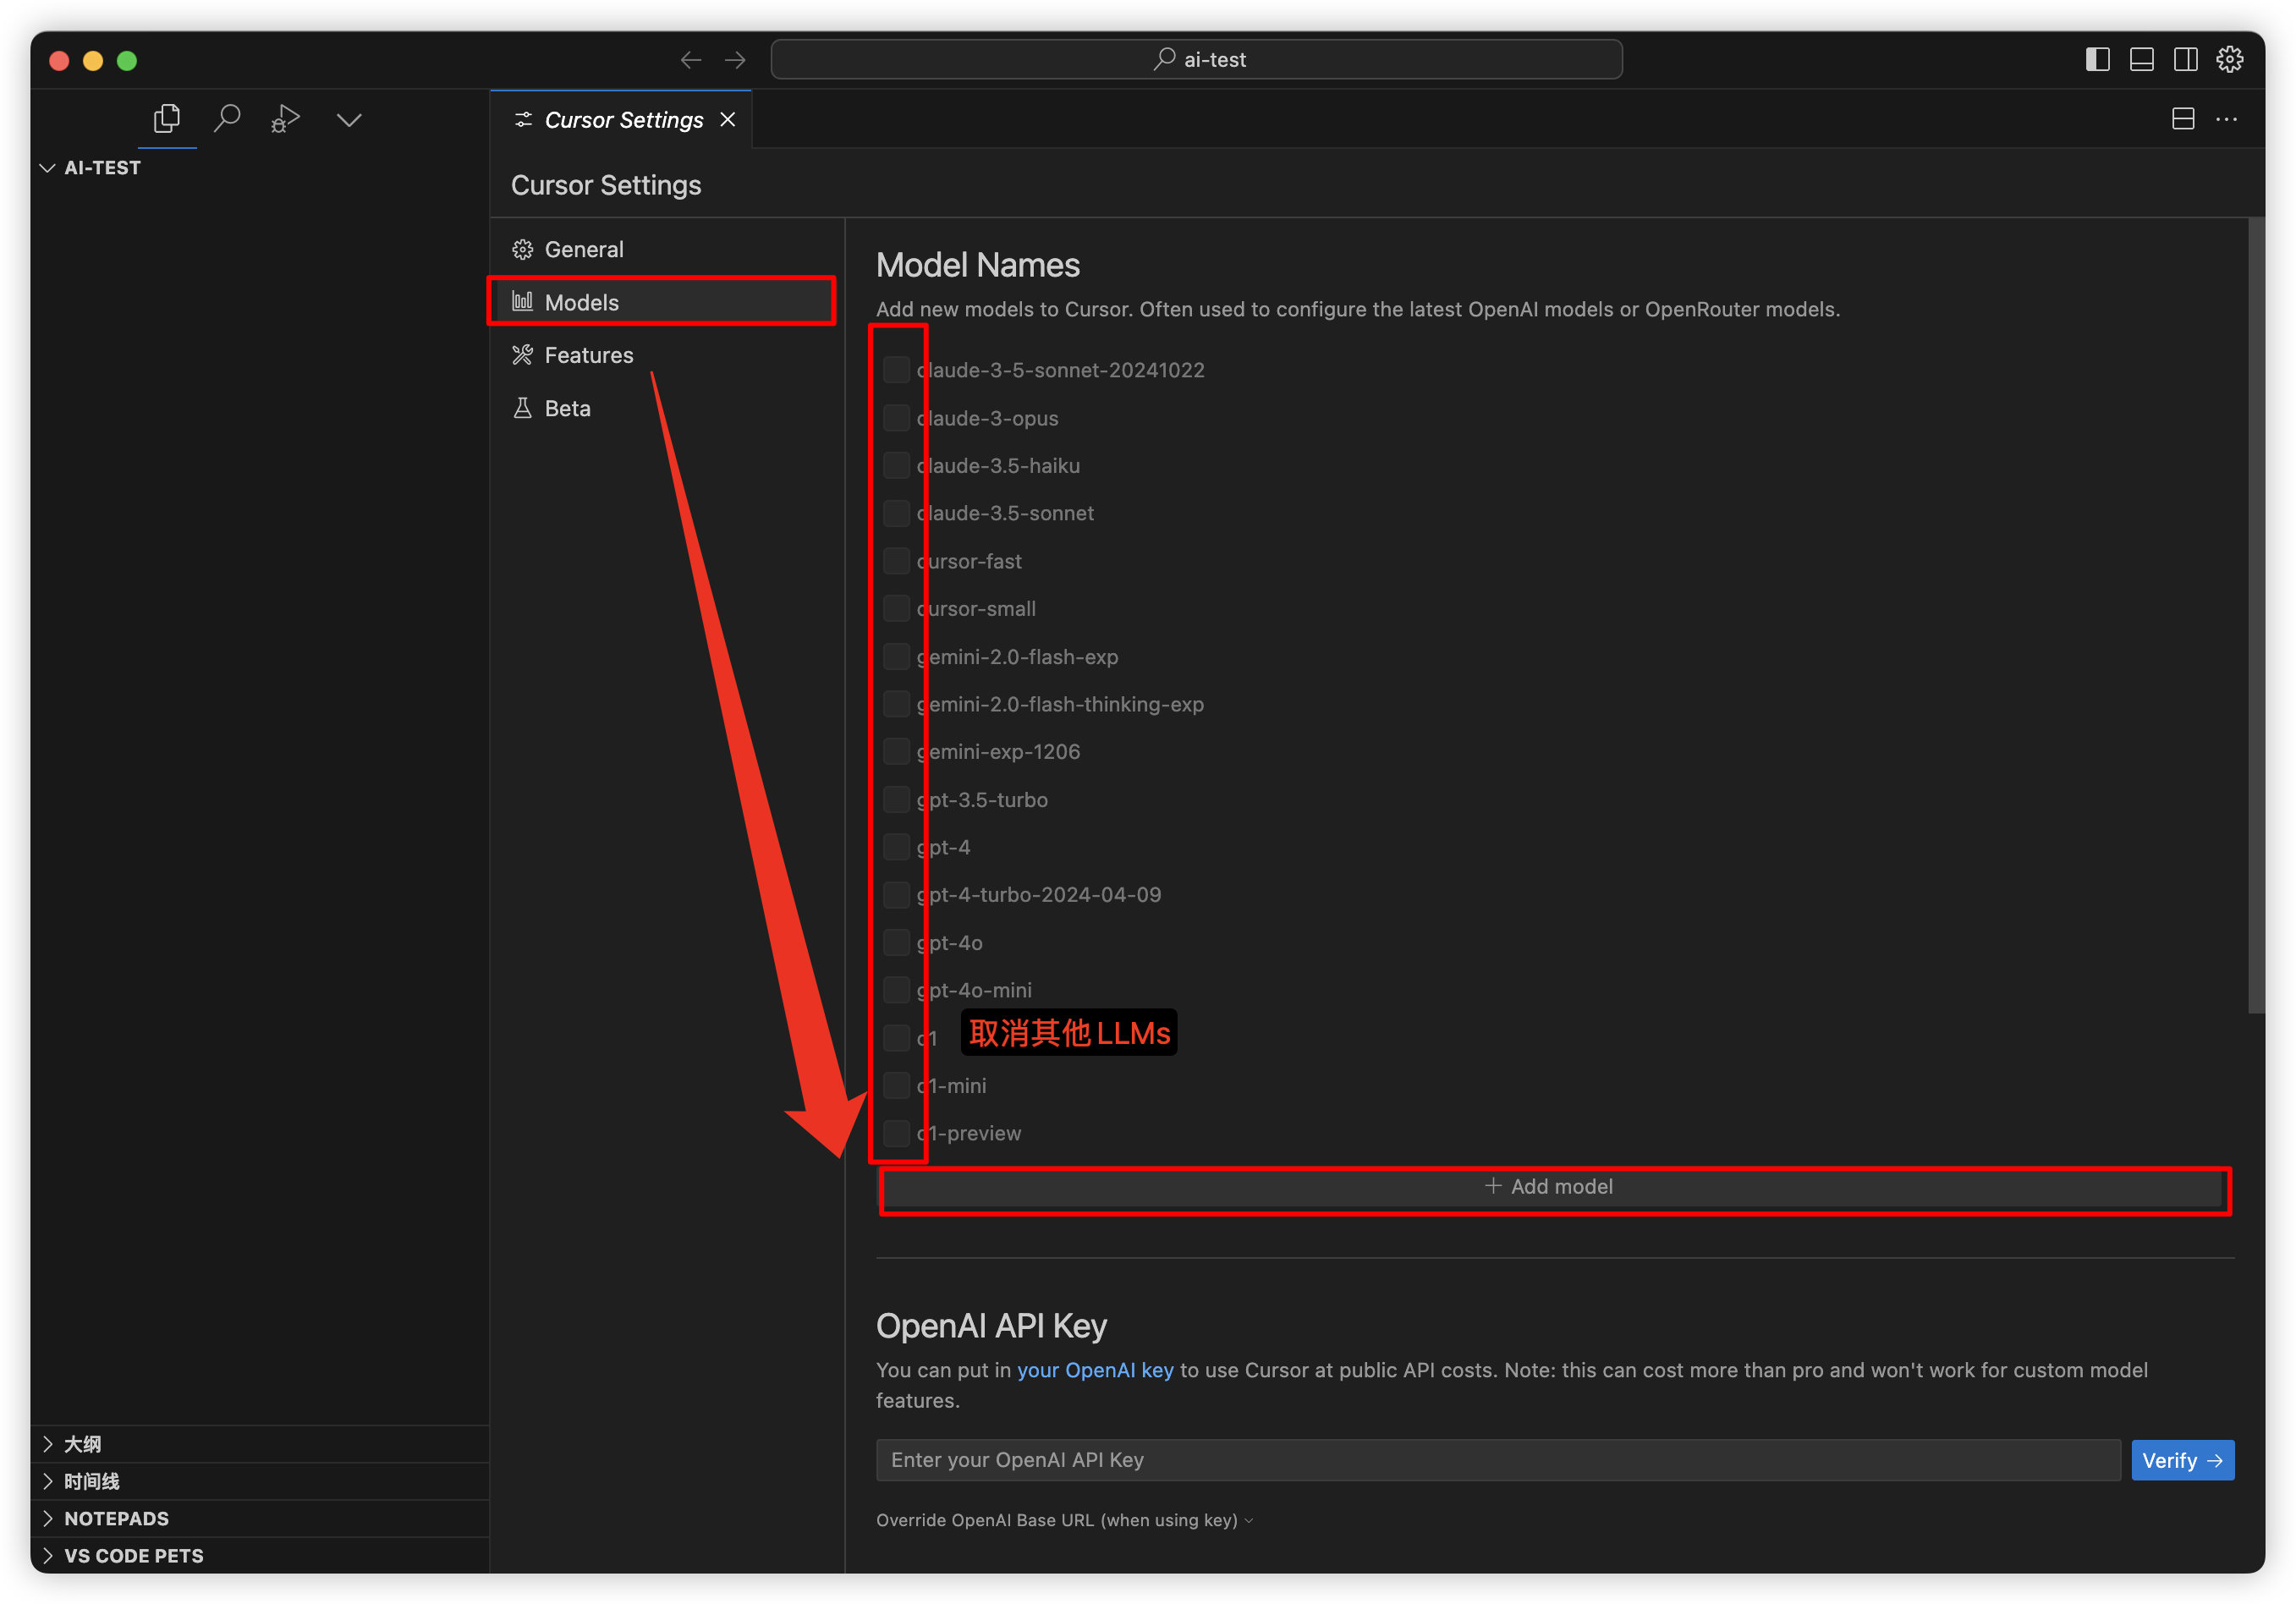The height and width of the screenshot is (1604, 2296).
Task: Click the settings sliders icon on the tab
Action: pyautogui.click(x=523, y=120)
